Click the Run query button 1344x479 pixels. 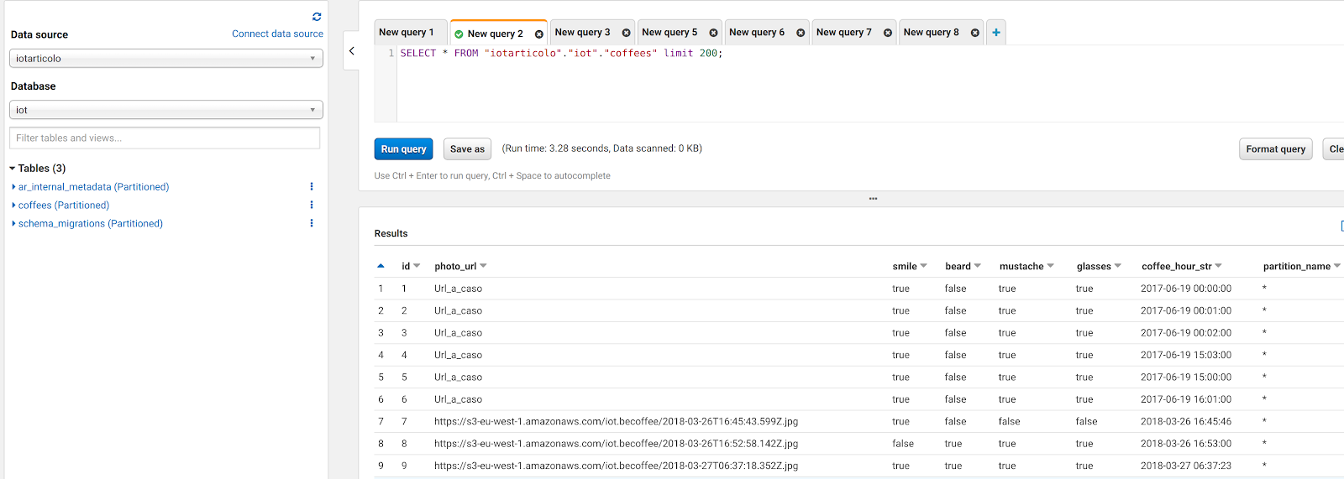pyautogui.click(x=403, y=148)
